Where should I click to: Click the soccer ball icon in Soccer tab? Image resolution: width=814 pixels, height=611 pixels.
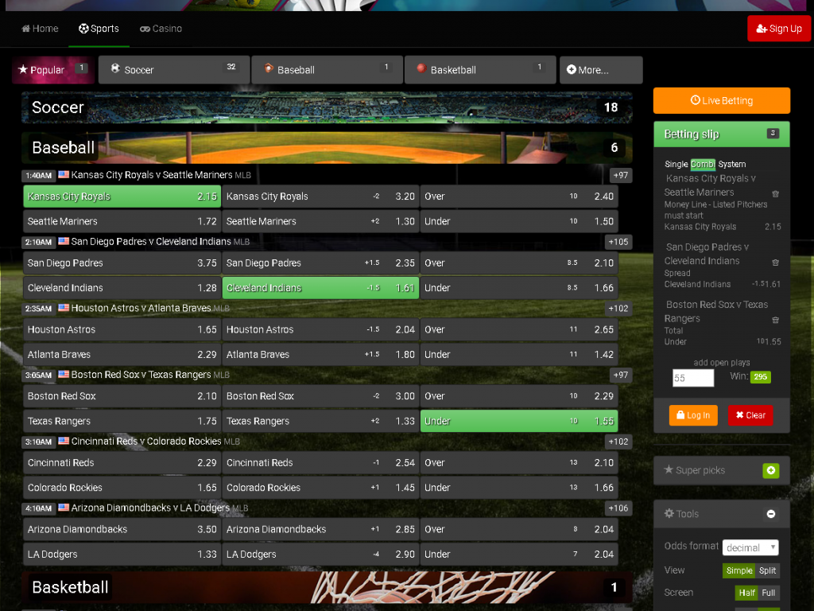pyautogui.click(x=115, y=68)
